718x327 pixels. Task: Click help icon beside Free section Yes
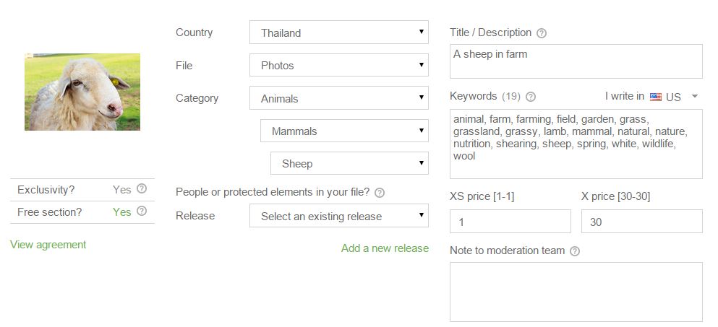pyautogui.click(x=142, y=212)
